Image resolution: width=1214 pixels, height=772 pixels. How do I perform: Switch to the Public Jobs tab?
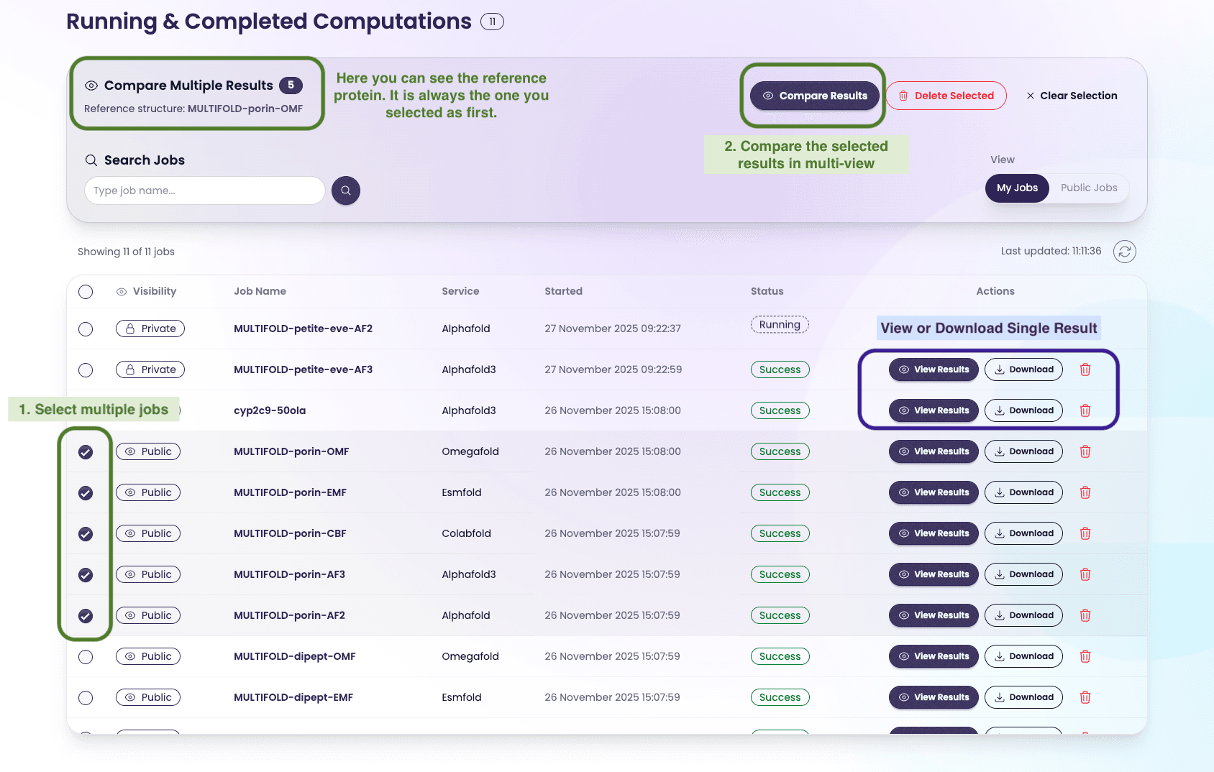click(1088, 188)
